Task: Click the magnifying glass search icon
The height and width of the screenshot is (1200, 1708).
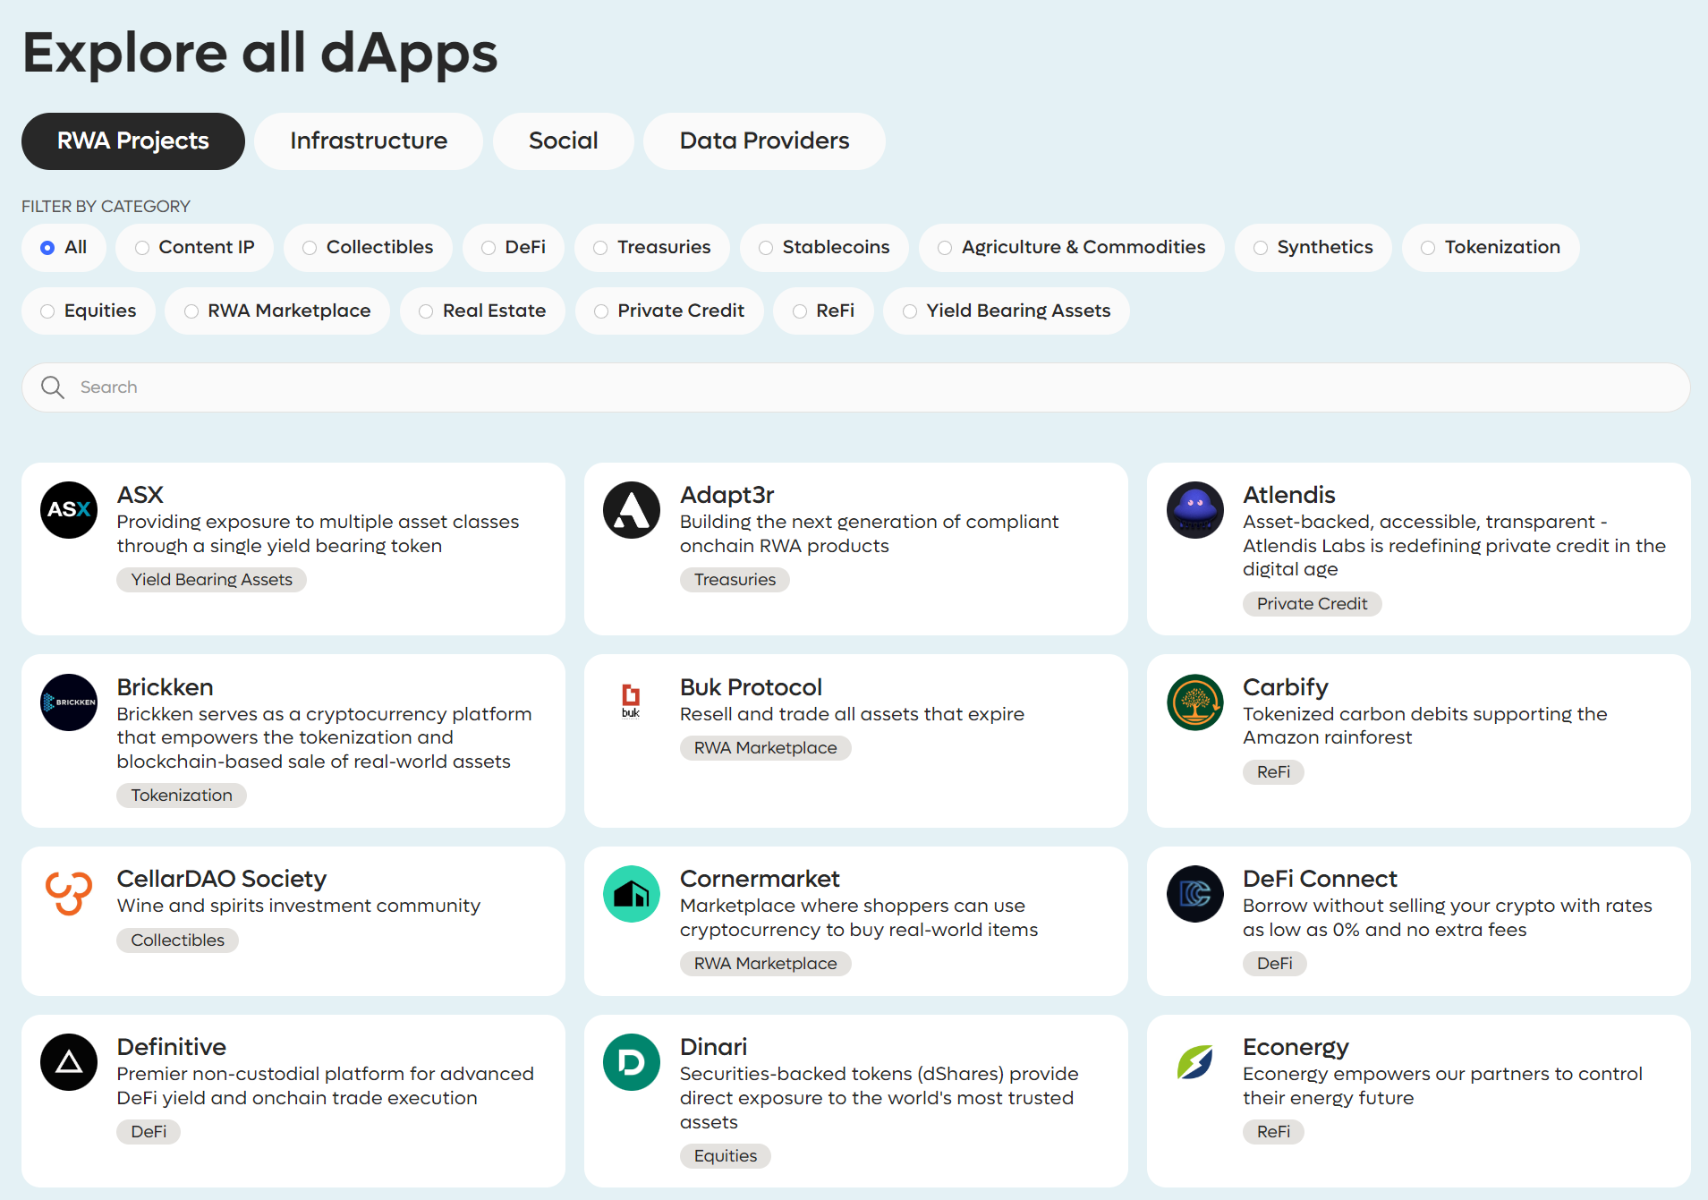Action: click(53, 387)
